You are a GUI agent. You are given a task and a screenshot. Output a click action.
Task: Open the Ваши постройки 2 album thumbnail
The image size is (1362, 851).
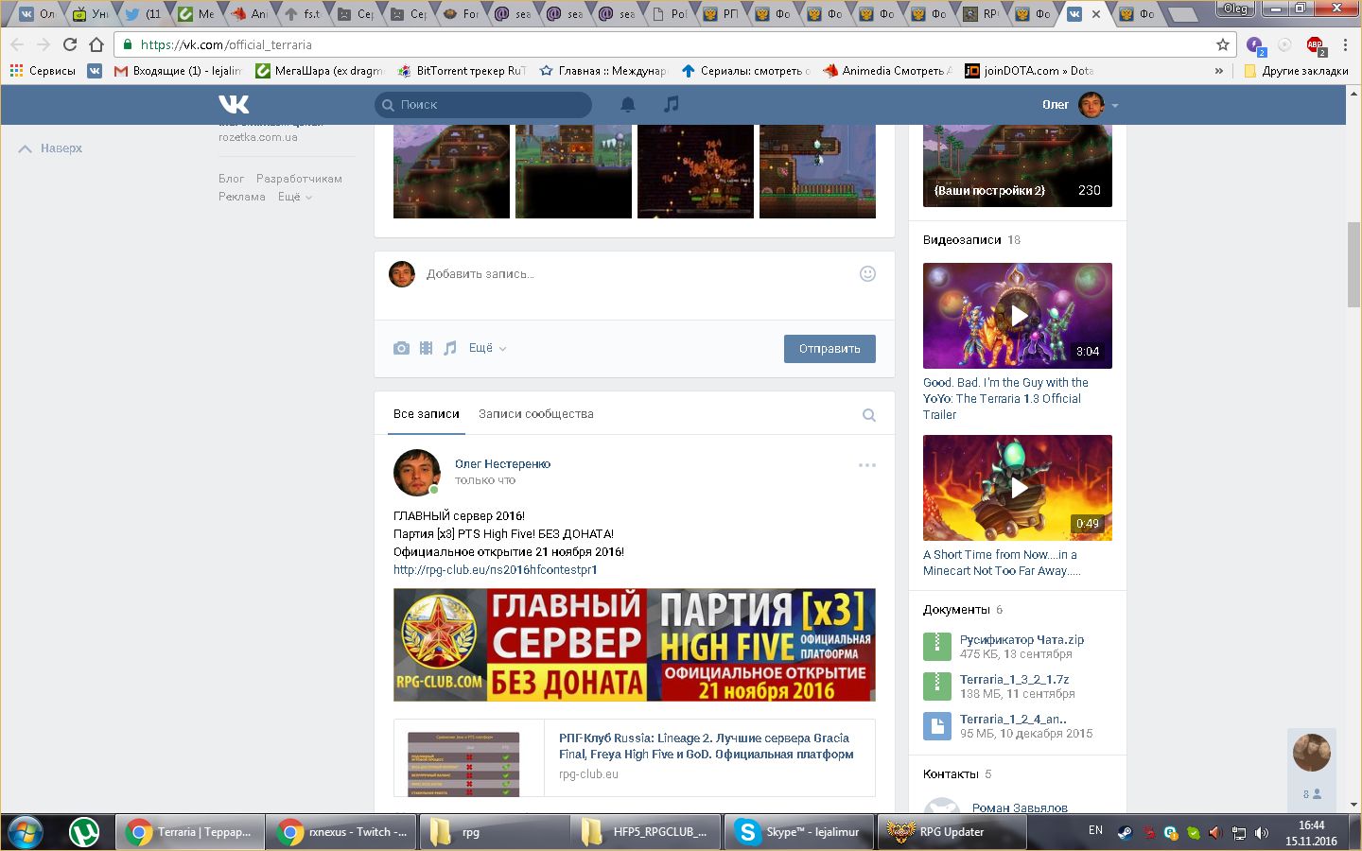click(1018, 165)
